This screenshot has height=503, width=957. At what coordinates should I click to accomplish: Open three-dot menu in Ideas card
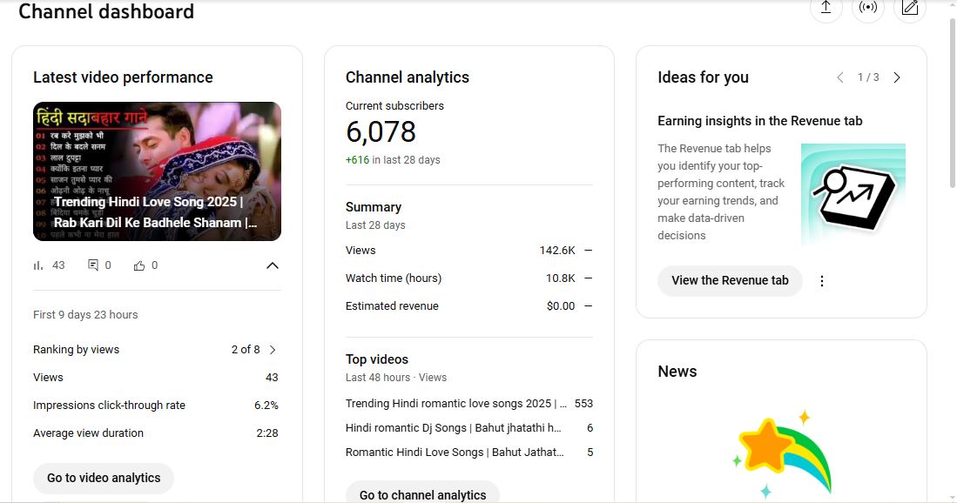822,281
